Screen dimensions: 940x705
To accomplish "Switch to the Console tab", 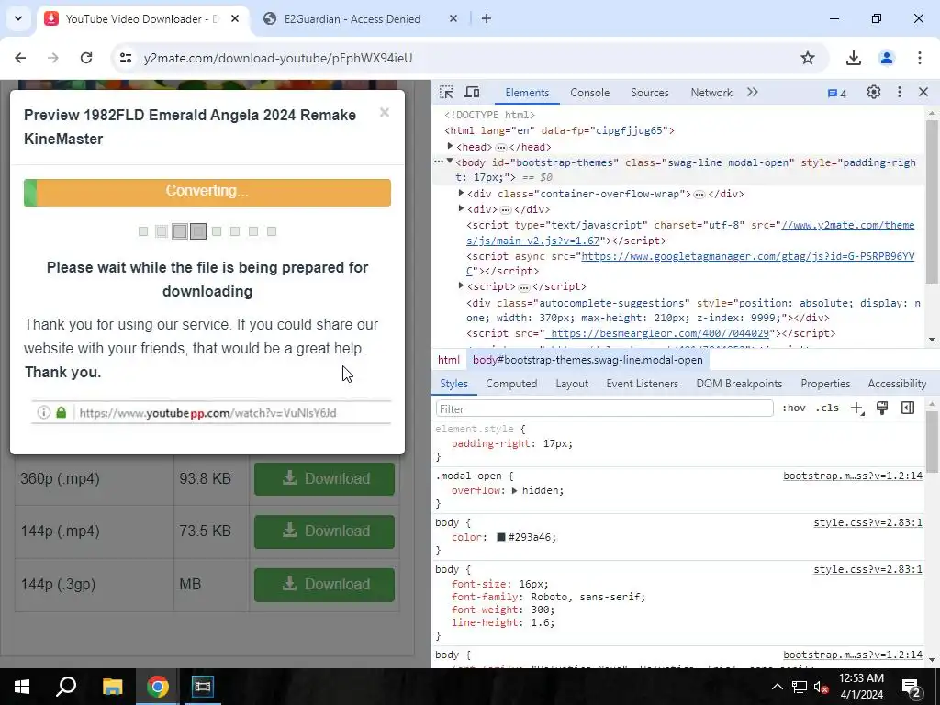I will click(x=590, y=93).
